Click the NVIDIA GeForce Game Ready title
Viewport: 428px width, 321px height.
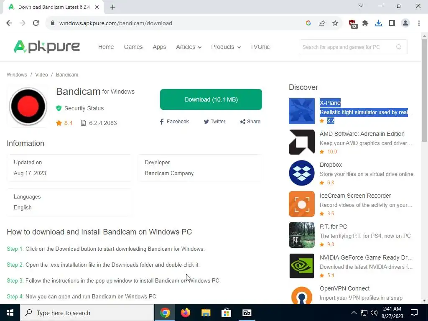coord(366,257)
